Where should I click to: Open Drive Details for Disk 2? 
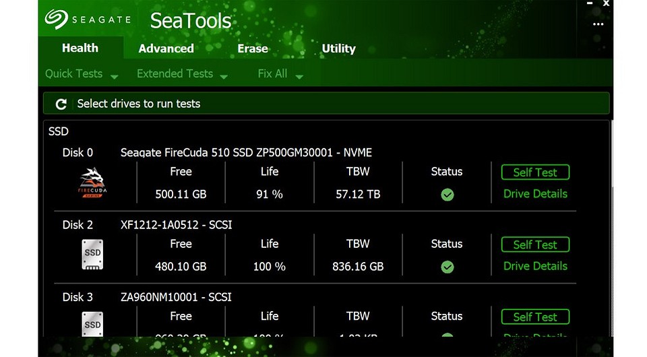click(535, 266)
